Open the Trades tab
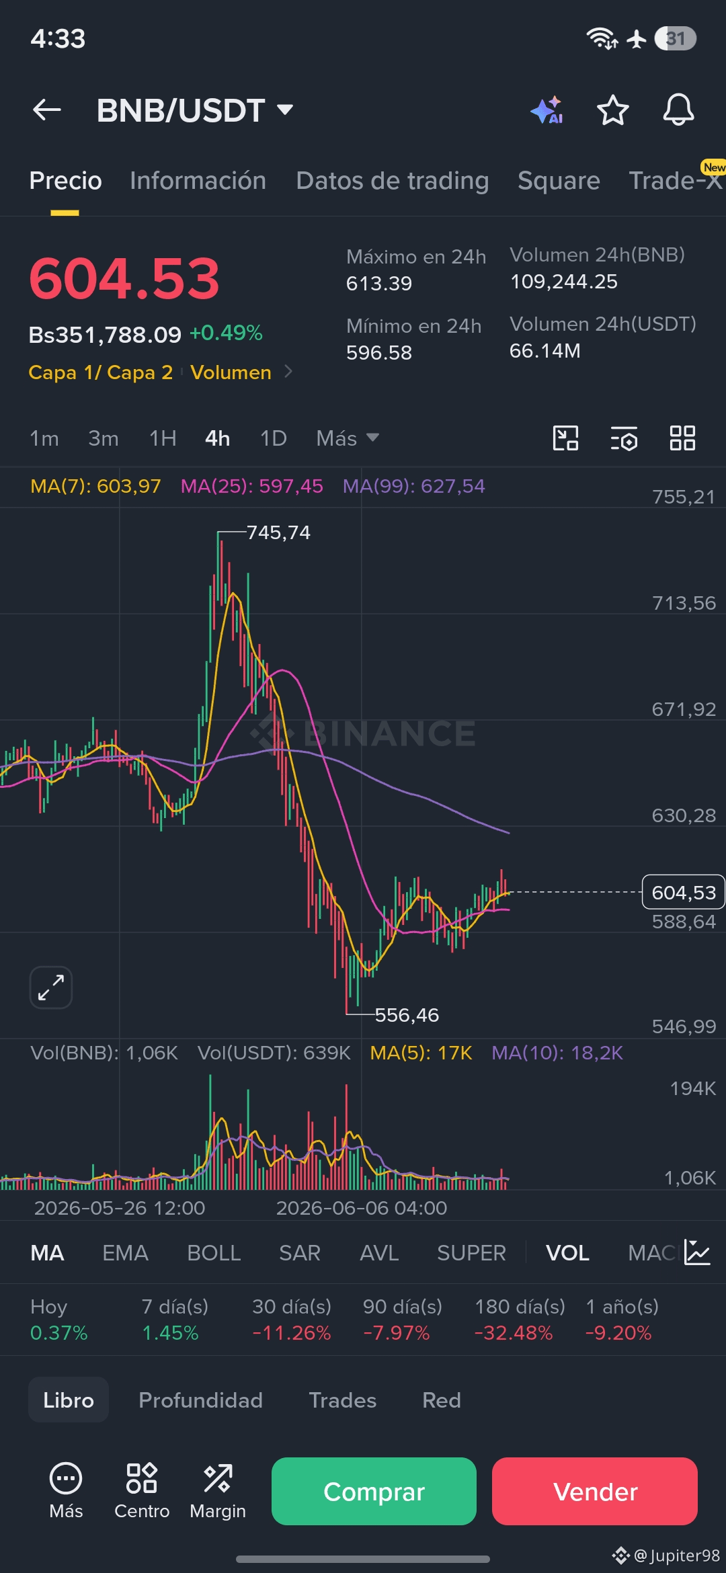Viewport: 726px width, 1573px height. tap(342, 1400)
